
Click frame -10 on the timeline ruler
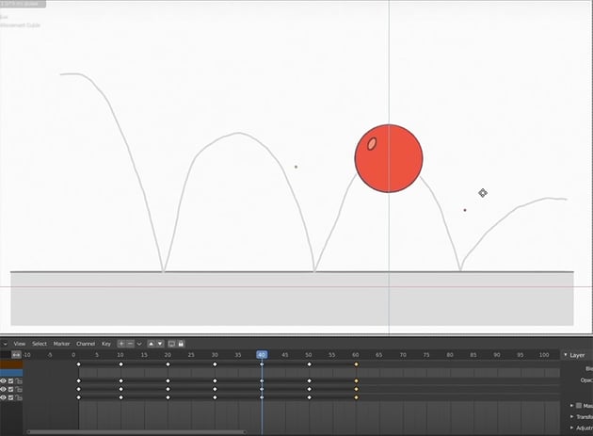coord(26,355)
